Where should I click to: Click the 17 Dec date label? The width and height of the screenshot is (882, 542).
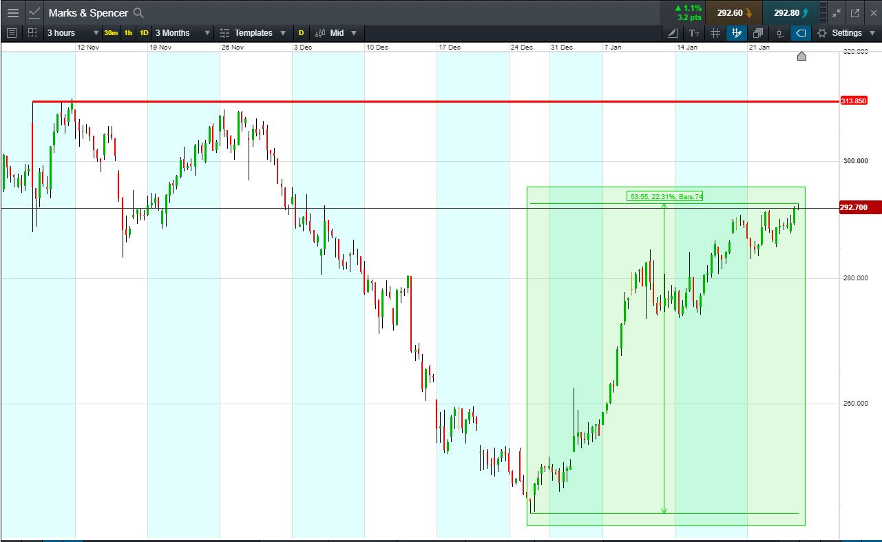pos(450,47)
